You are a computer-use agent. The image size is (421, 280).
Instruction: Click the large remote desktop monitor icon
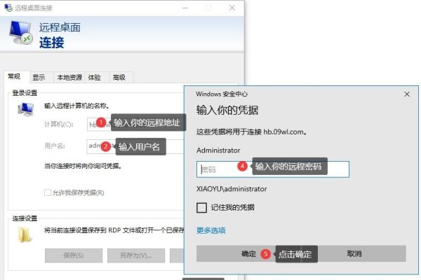pyautogui.click(x=20, y=32)
